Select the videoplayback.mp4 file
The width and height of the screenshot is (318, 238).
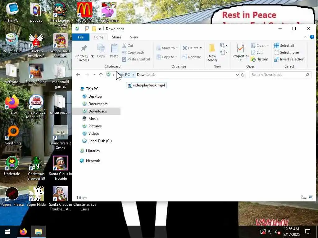coord(147,85)
